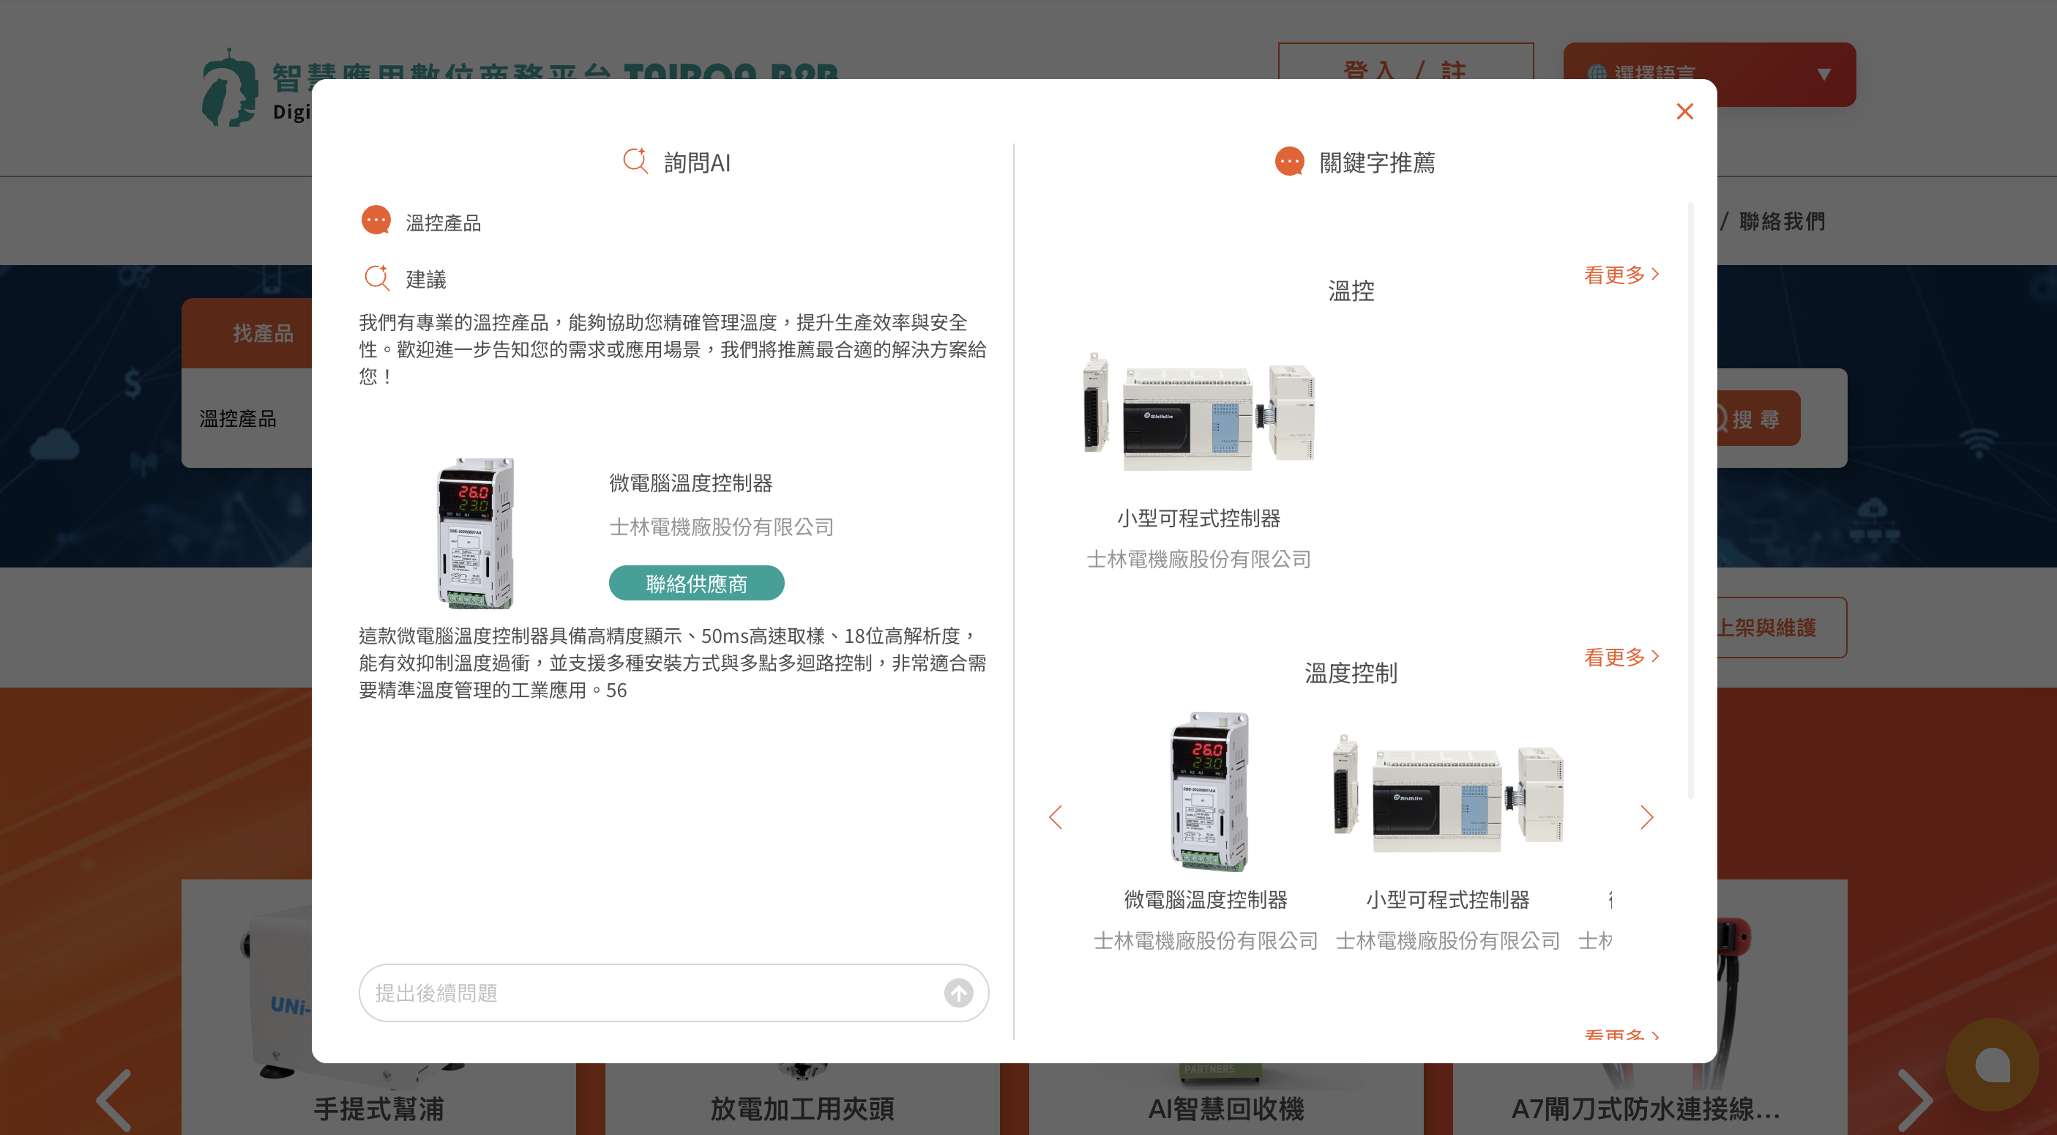Click 小型可程式控制器 title in 溫度控制 carousel
The image size is (2057, 1135).
point(1448,900)
